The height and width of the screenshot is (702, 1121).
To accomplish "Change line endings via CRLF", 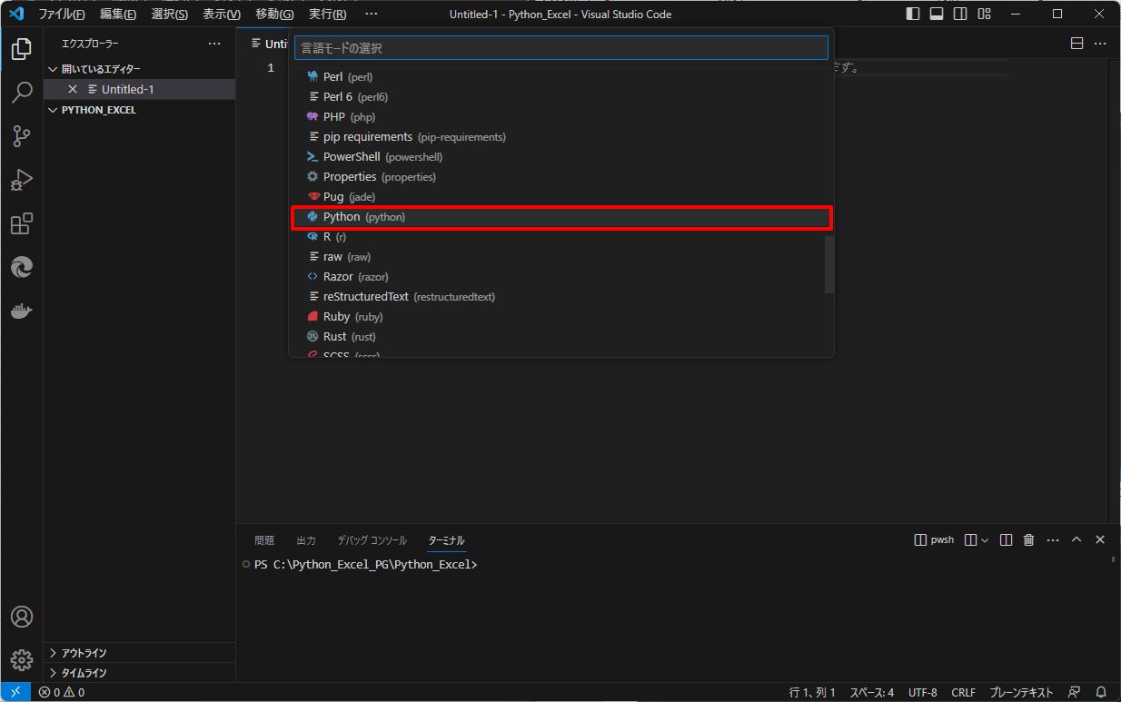I will click(964, 692).
